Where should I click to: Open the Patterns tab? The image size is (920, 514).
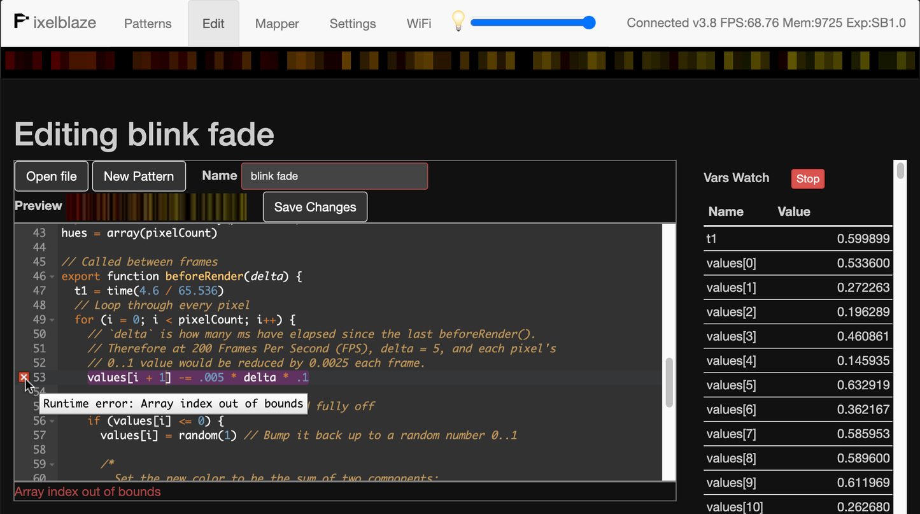coord(148,24)
